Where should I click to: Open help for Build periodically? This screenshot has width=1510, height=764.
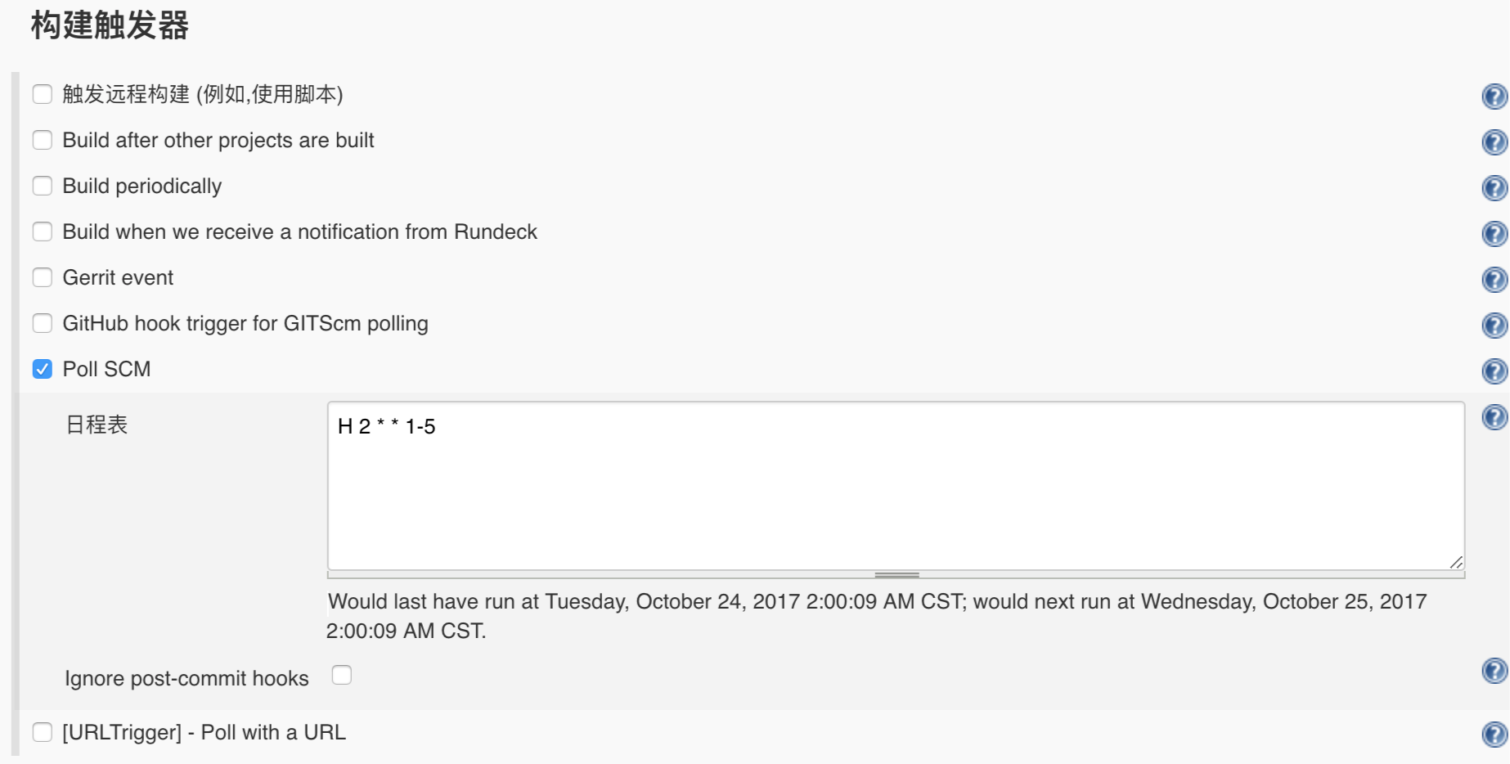coord(1495,187)
